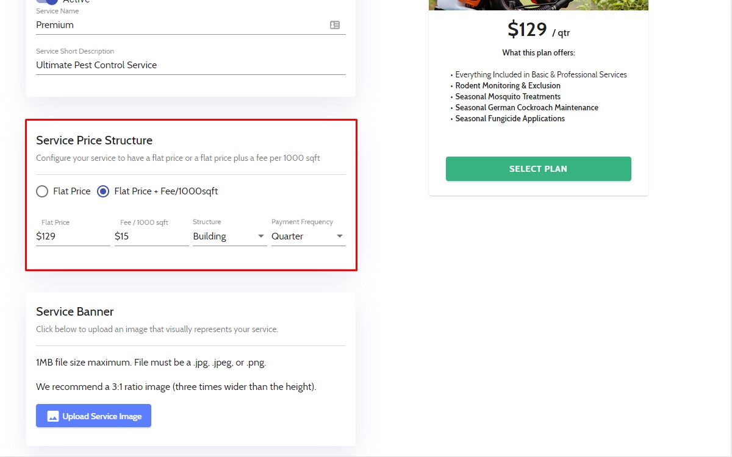This screenshot has height=457, width=732.
Task: Click Seasonal Mosquito Treatments list item
Action: pos(508,97)
